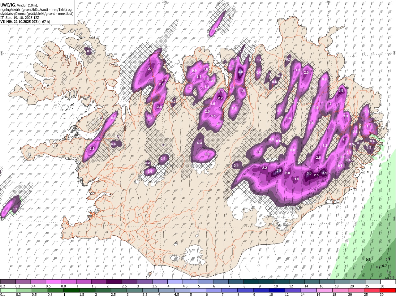Click the '3.0' precipitation value on the map

point(309,173)
